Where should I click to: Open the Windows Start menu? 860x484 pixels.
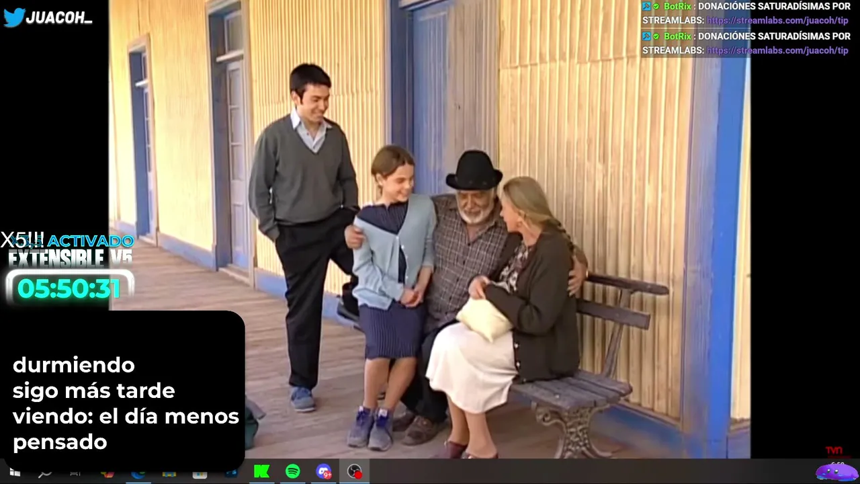(14, 472)
